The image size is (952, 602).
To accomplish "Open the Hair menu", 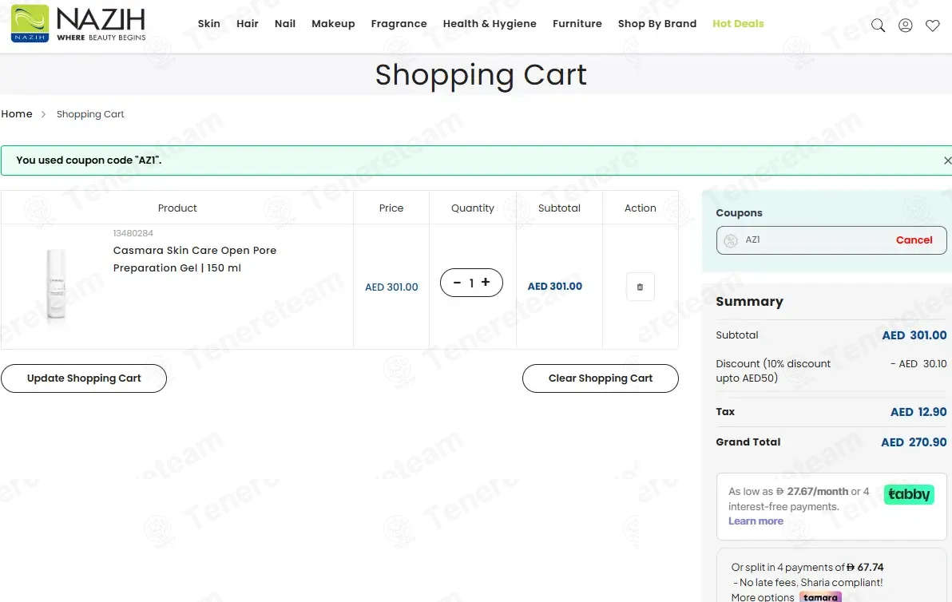I will (247, 24).
